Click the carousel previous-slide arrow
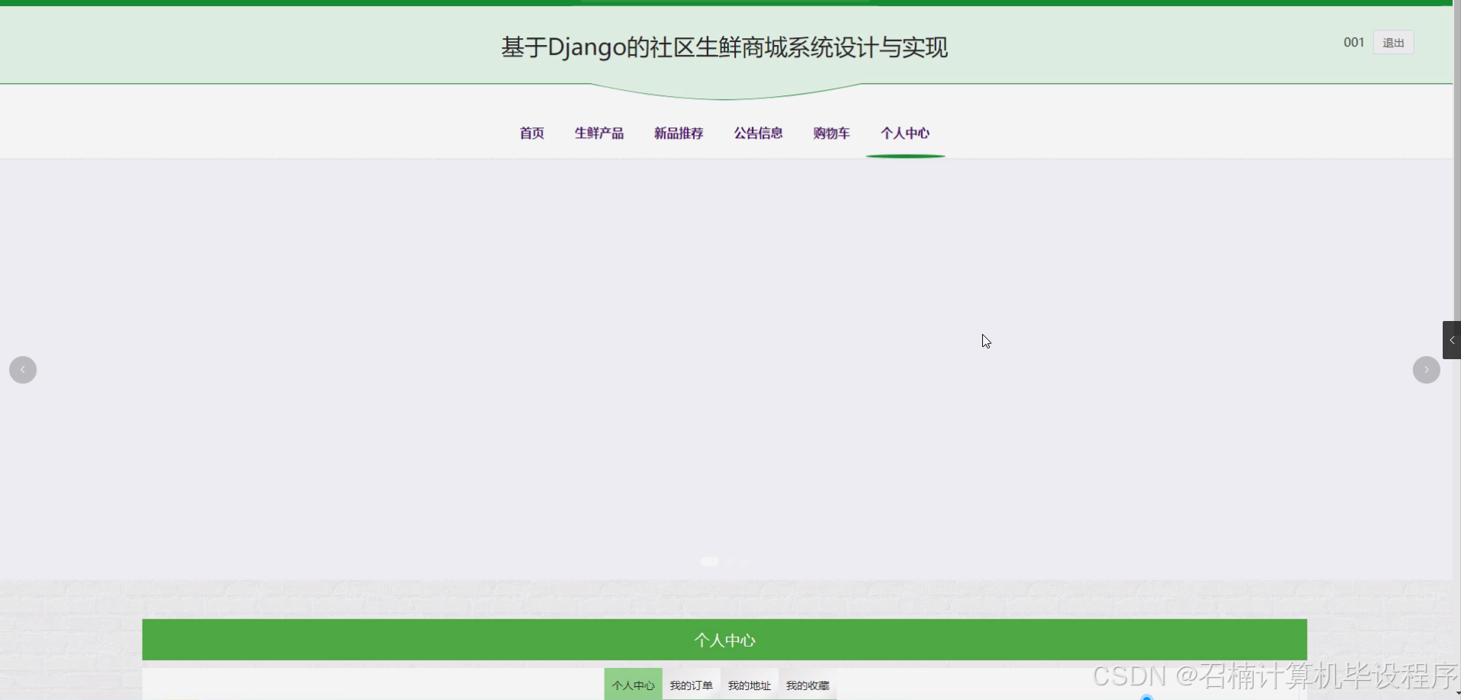Image resolution: width=1461 pixels, height=700 pixels. point(22,369)
